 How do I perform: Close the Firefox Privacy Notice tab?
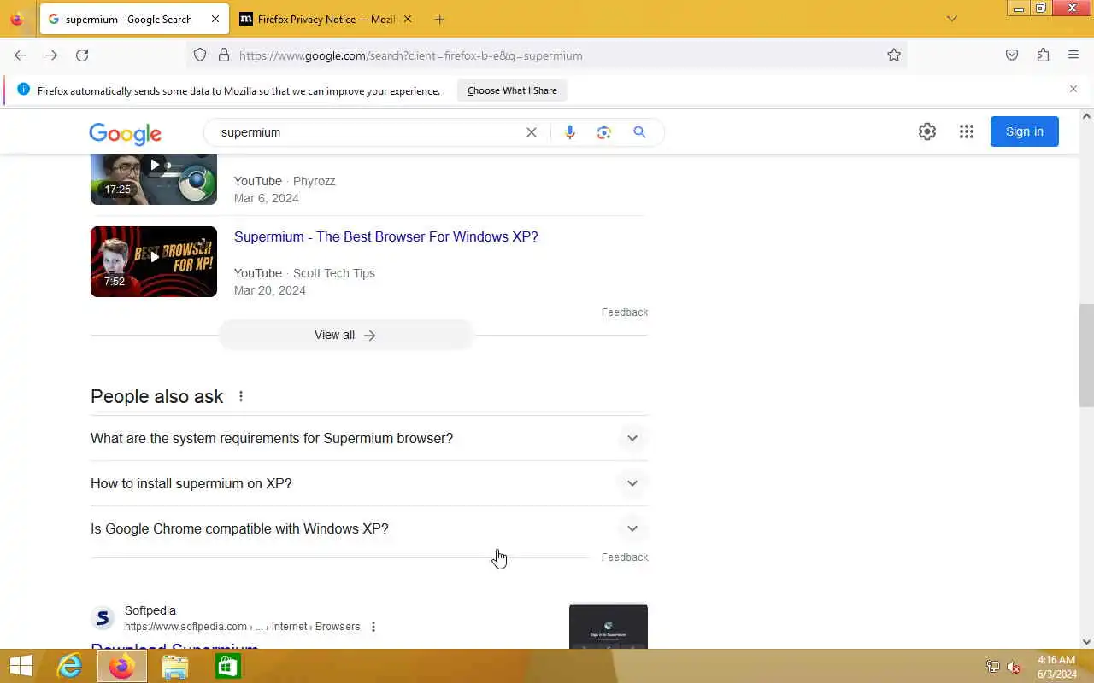click(408, 19)
